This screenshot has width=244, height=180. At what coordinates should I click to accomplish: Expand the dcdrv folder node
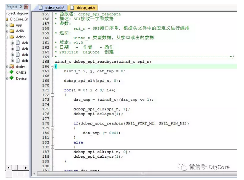[x=7, y=67]
